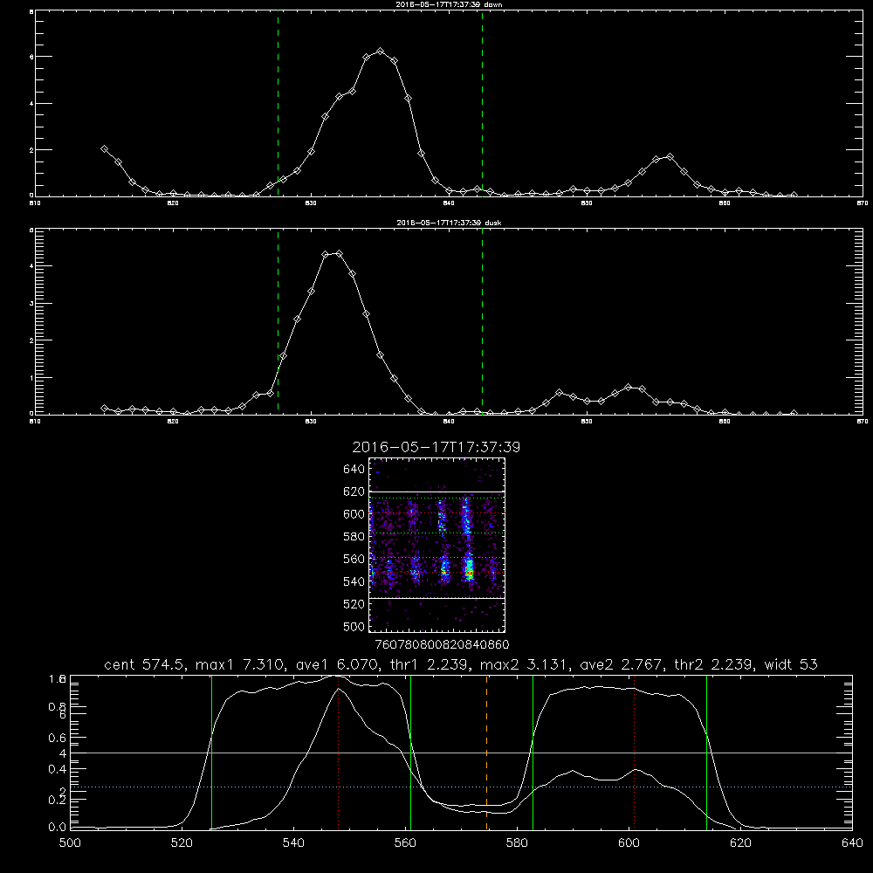
Task: Click the "560" y-axis label beside the spectral image
Action: pos(354,559)
